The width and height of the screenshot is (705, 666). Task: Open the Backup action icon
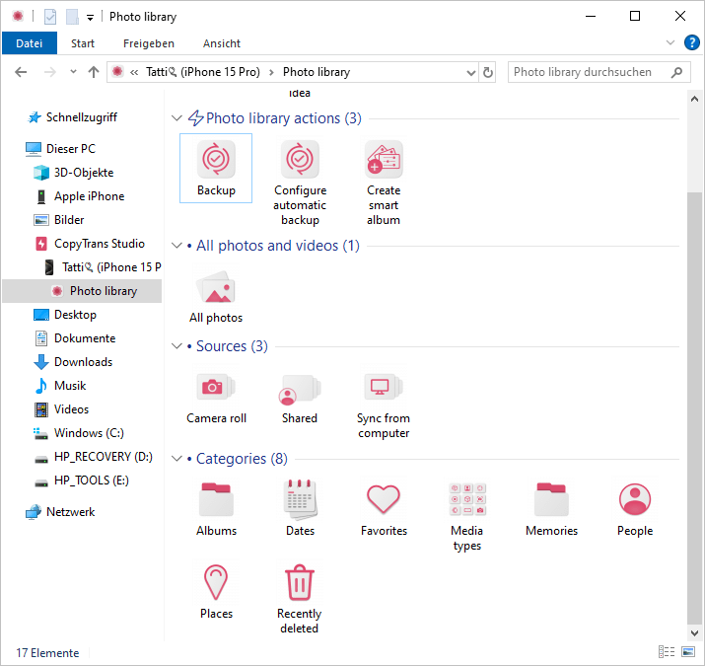tap(216, 160)
